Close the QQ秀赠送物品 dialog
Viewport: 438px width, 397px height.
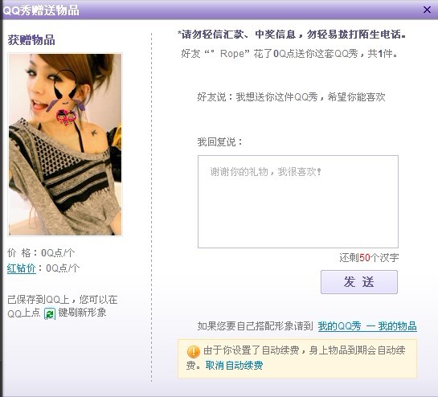(427, 10)
